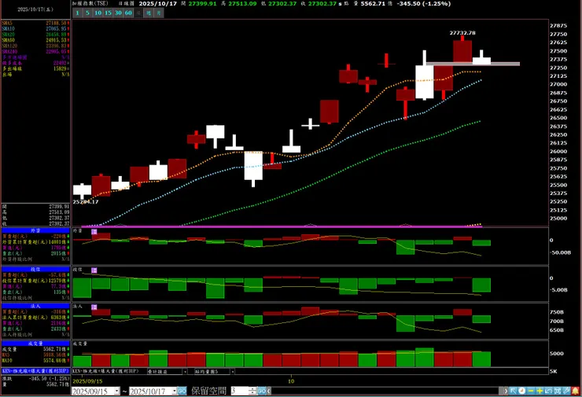The image size is (582, 397).
Task: Click the SMA5 indicator row
Action: point(35,23)
